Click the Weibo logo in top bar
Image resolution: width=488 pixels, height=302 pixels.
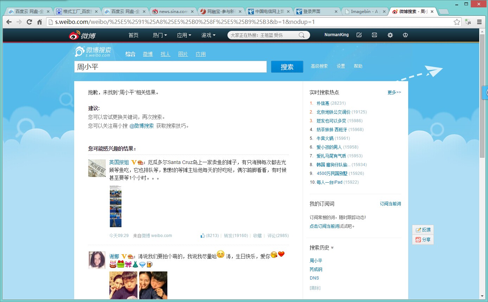pyautogui.click(x=82, y=35)
